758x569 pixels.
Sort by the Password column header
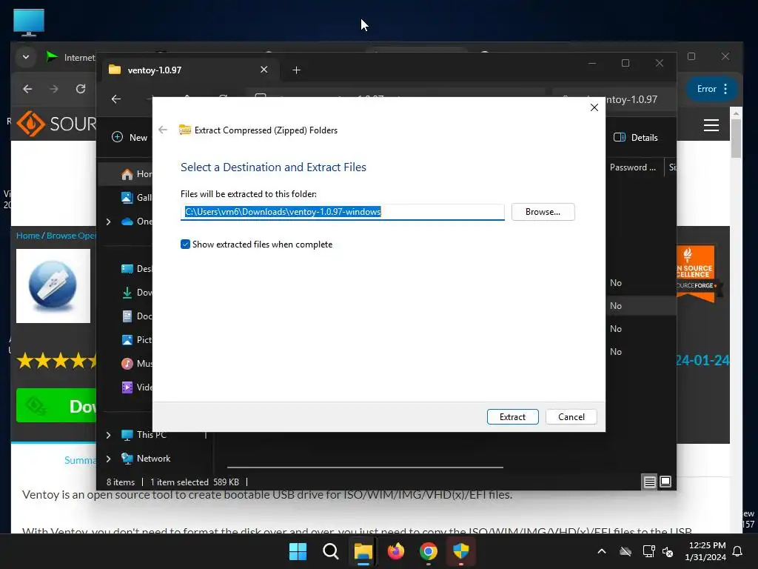pos(633,167)
